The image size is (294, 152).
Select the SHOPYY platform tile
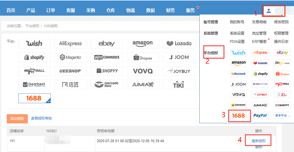coord(107,71)
